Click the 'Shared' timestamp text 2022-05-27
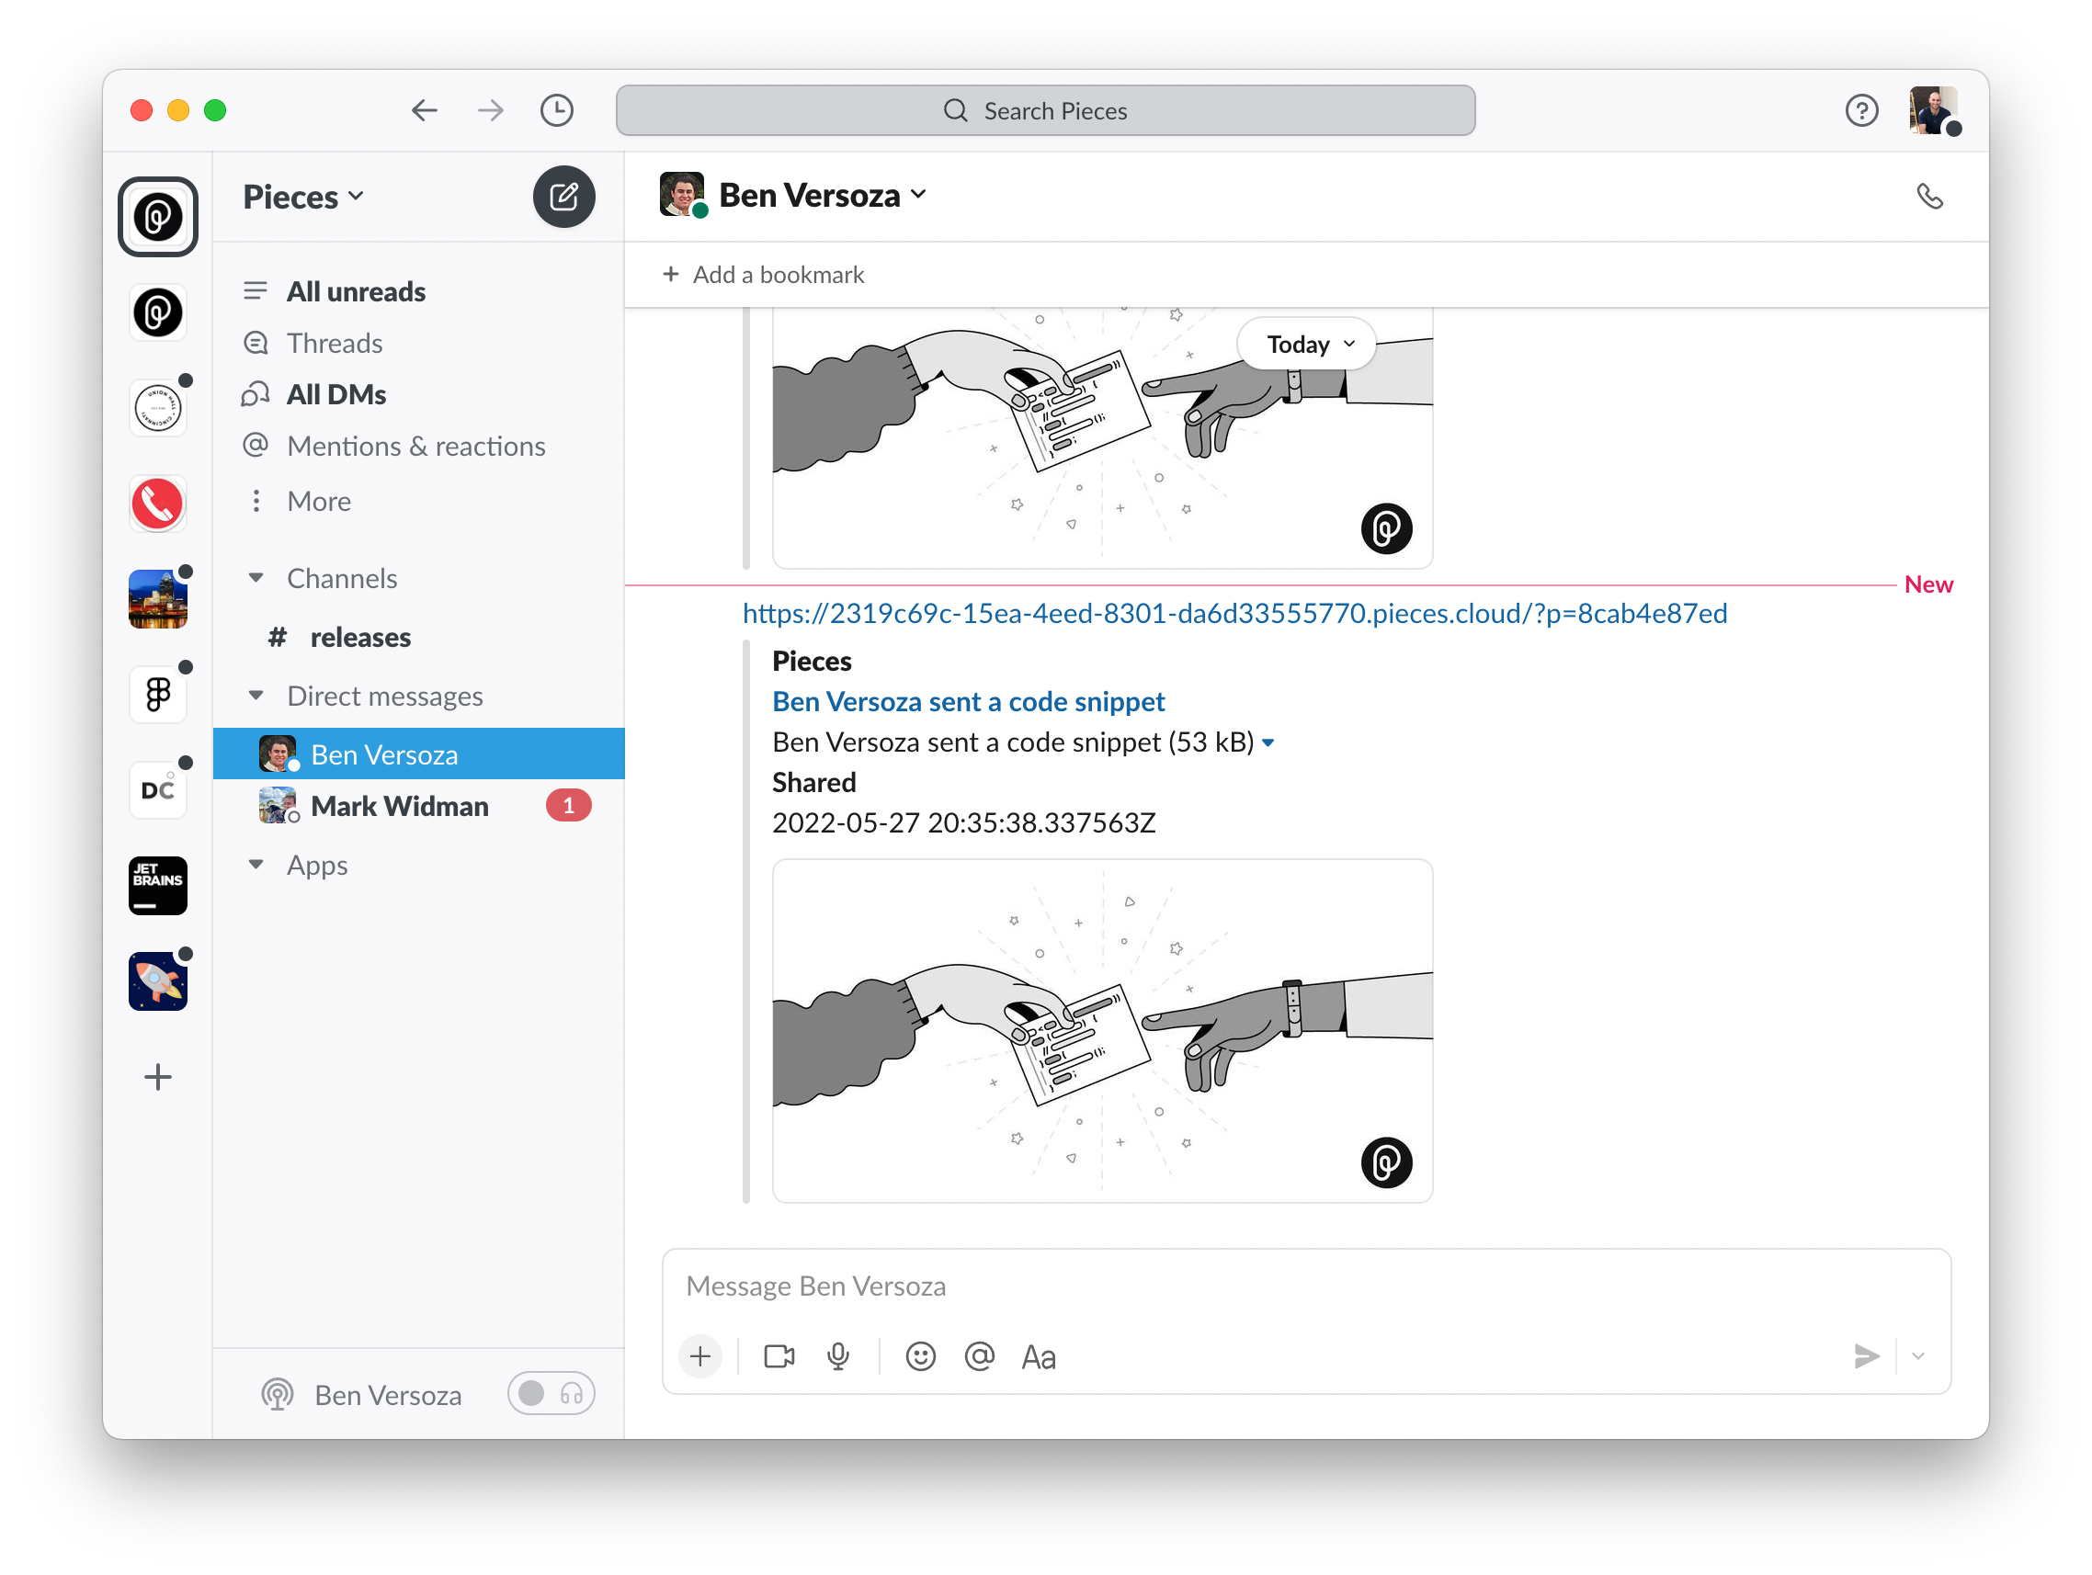 click(x=963, y=823)
